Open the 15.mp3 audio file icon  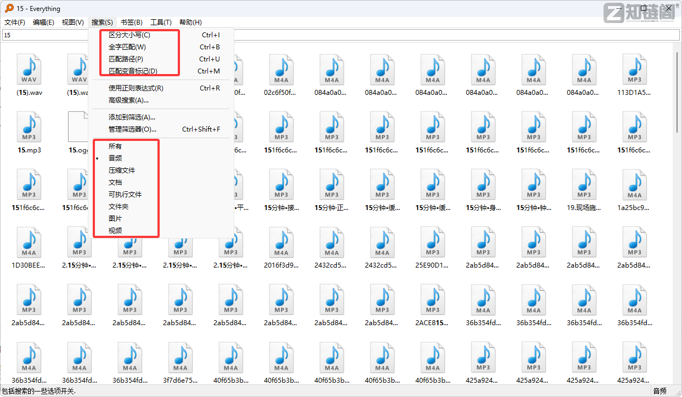tap(29, 127)
